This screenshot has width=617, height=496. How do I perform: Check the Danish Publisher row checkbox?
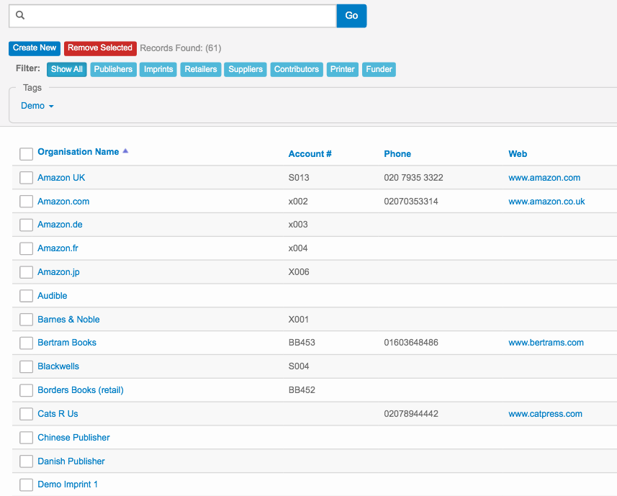pyautogui.click(x=27, y=461)
